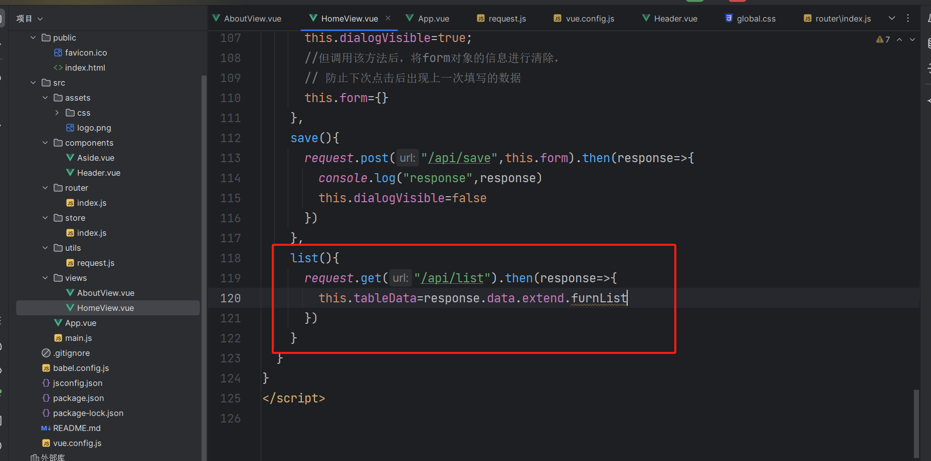The image size is (931, 461).
Task: Click the warnings indicator showing 7 problems
Action: (x=883, y=40)
